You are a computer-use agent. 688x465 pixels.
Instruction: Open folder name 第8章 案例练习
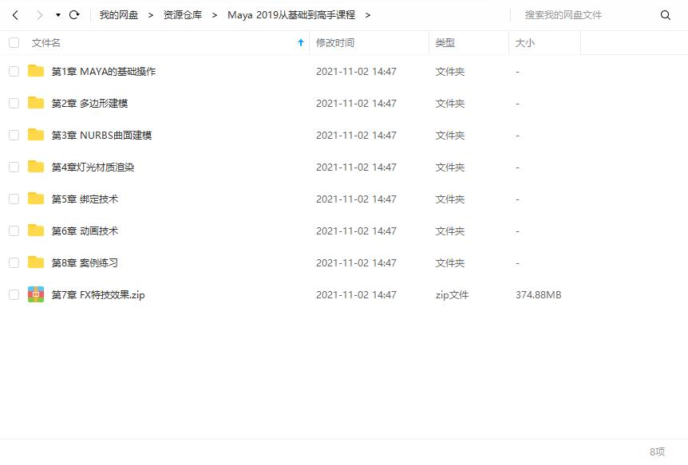[x=85, y=263]
